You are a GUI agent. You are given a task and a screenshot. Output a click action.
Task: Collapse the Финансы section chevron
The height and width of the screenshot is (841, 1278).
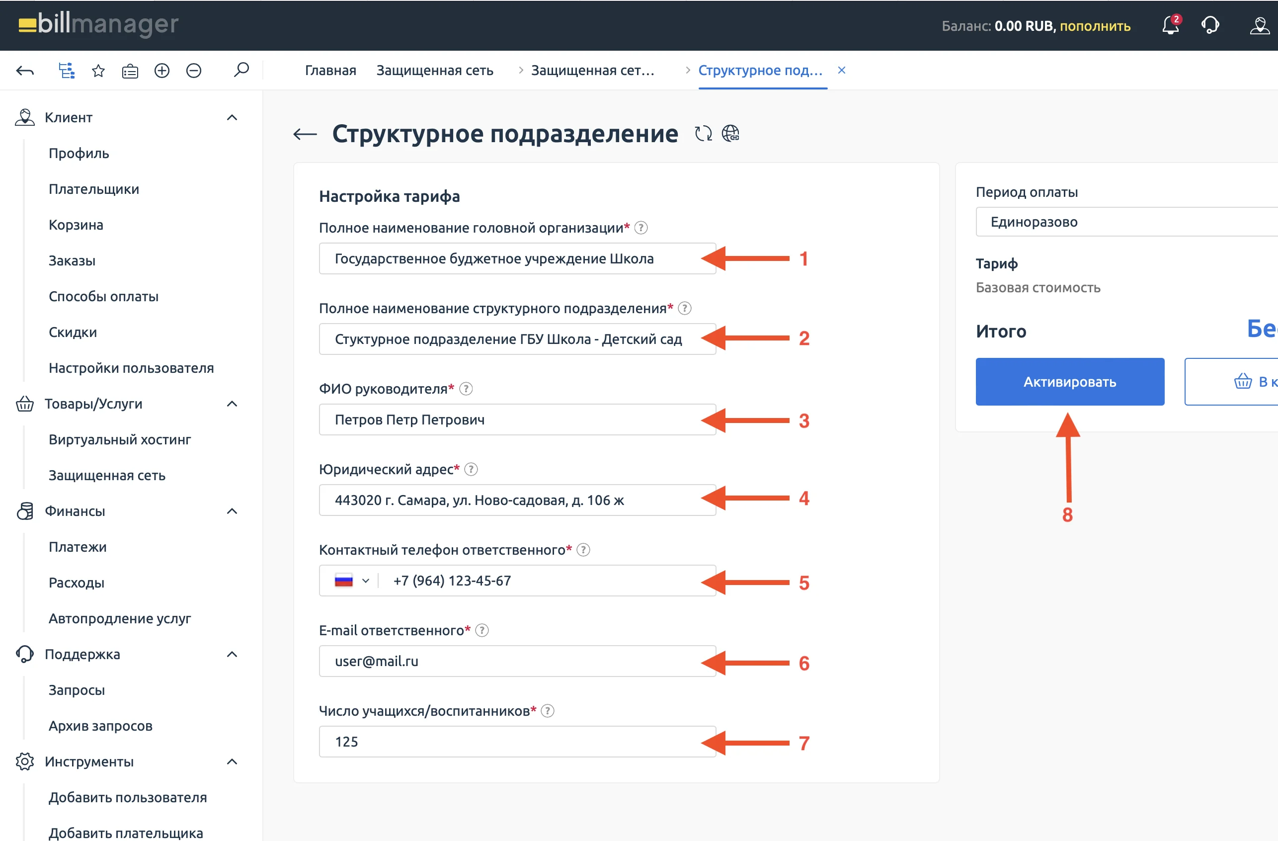click(x=232, y=511)
